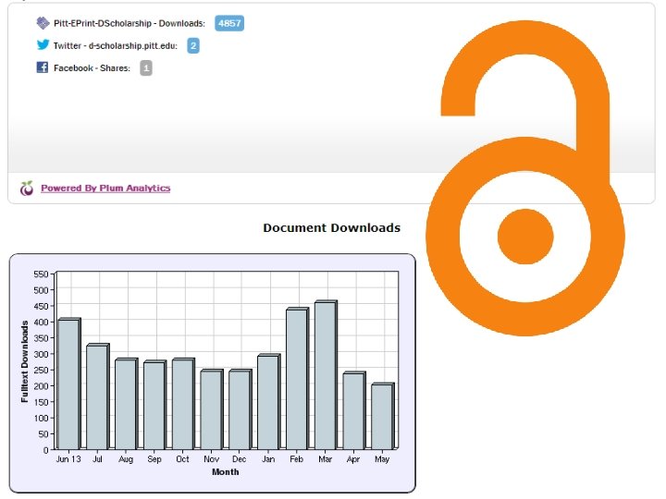The height and width of the screenshot is (499, 666).
Task: Click the Pitt-EPrint-DScholarship - Downloads label
Action: pyautogui.click(x=129, y=23)
